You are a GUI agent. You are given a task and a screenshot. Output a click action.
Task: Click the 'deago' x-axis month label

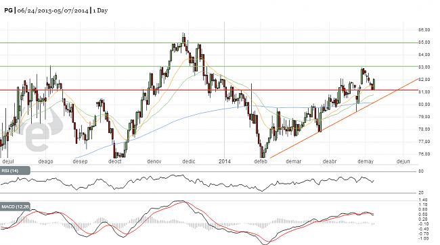click(45, 161)
